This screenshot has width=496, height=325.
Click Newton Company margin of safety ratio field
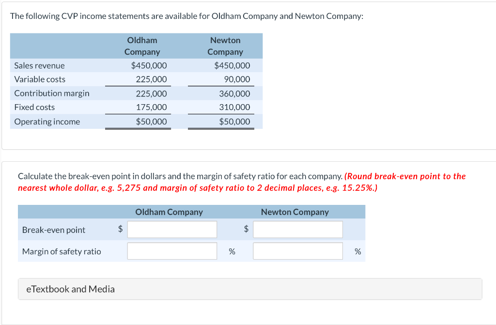(298, 251)
